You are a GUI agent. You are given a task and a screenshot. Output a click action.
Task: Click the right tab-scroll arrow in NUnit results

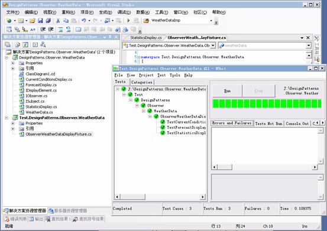[x=323, y=123]
